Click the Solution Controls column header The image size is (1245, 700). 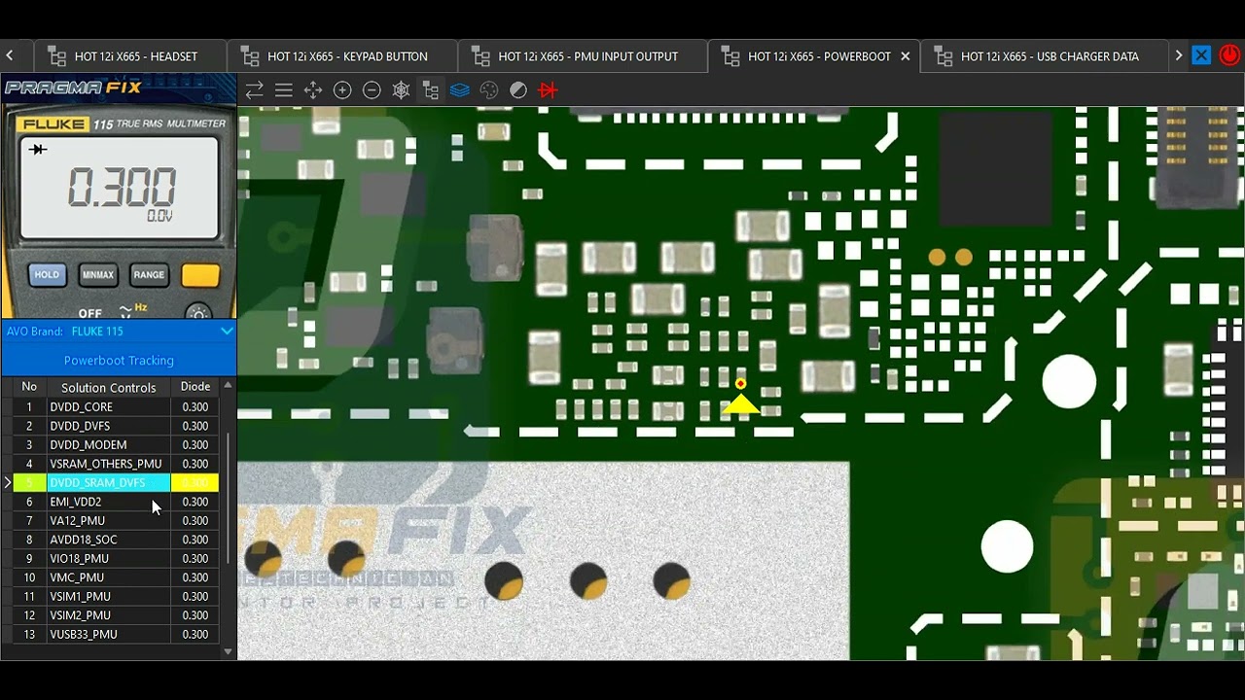pyautogui.click(x=108, y=387)
